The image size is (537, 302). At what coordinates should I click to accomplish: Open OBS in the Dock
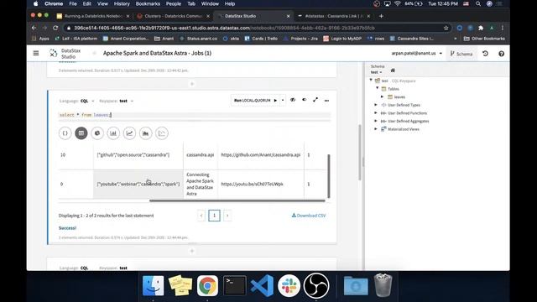pos(316,285)
